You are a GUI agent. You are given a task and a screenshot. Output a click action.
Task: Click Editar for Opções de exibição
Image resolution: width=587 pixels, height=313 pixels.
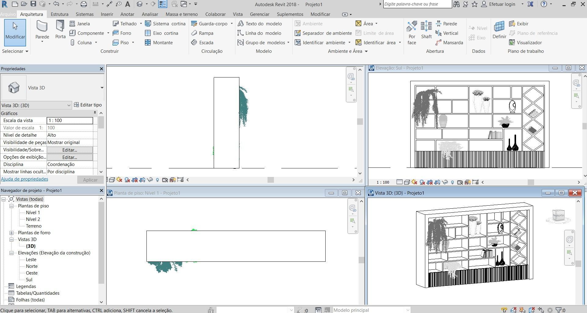pyautogui.click(x=70, y=157)
